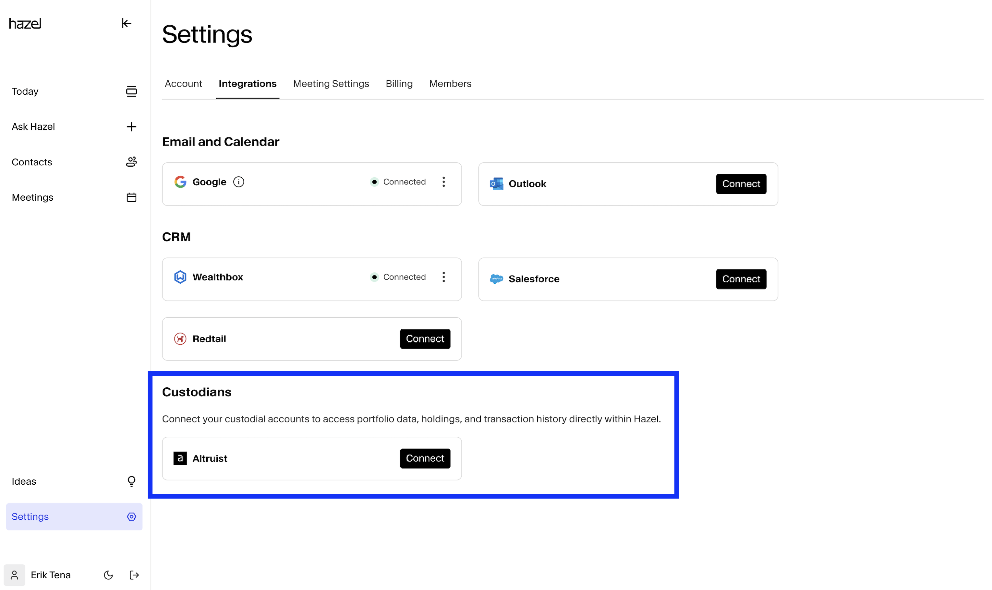Click the Google info icon
The width and height of the screenshot is (992, 590).
(x=239, y=182)
